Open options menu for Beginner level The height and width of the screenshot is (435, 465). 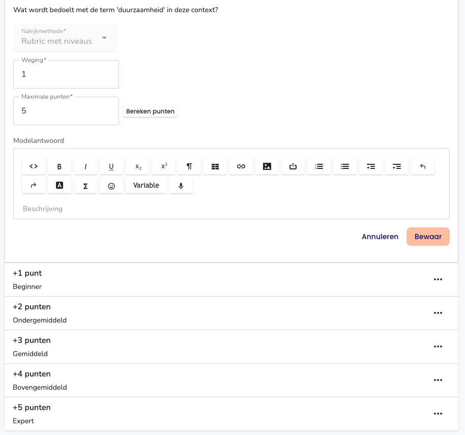(438, 279)
